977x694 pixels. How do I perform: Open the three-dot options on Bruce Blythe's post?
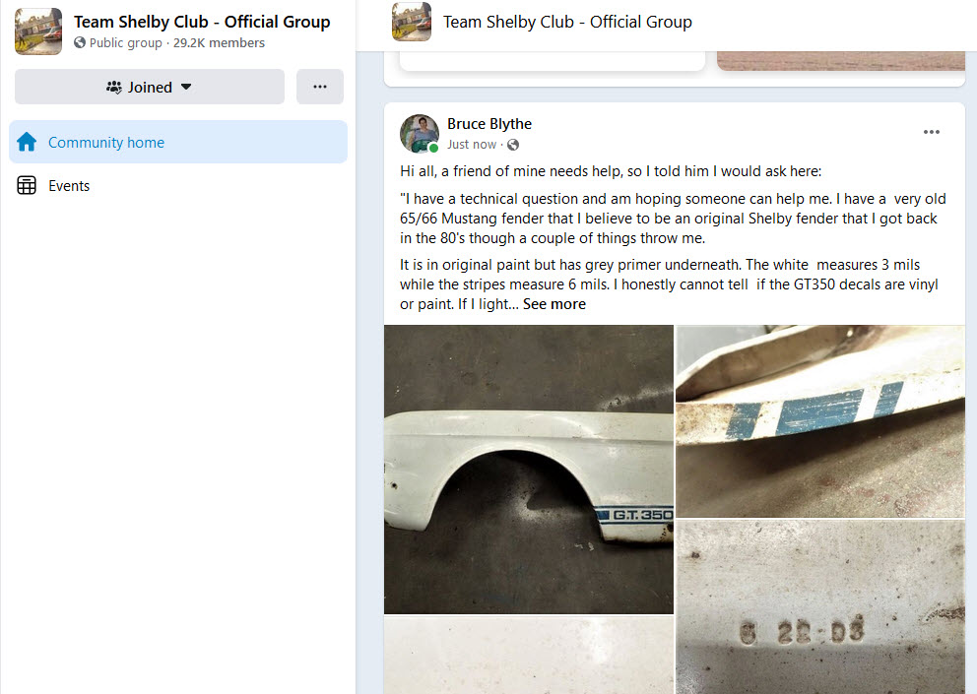pos(931,132)
